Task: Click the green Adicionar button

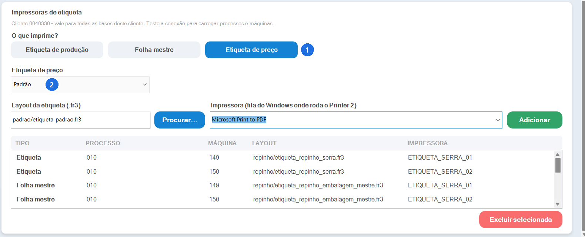Action: (x=535, y=120)
